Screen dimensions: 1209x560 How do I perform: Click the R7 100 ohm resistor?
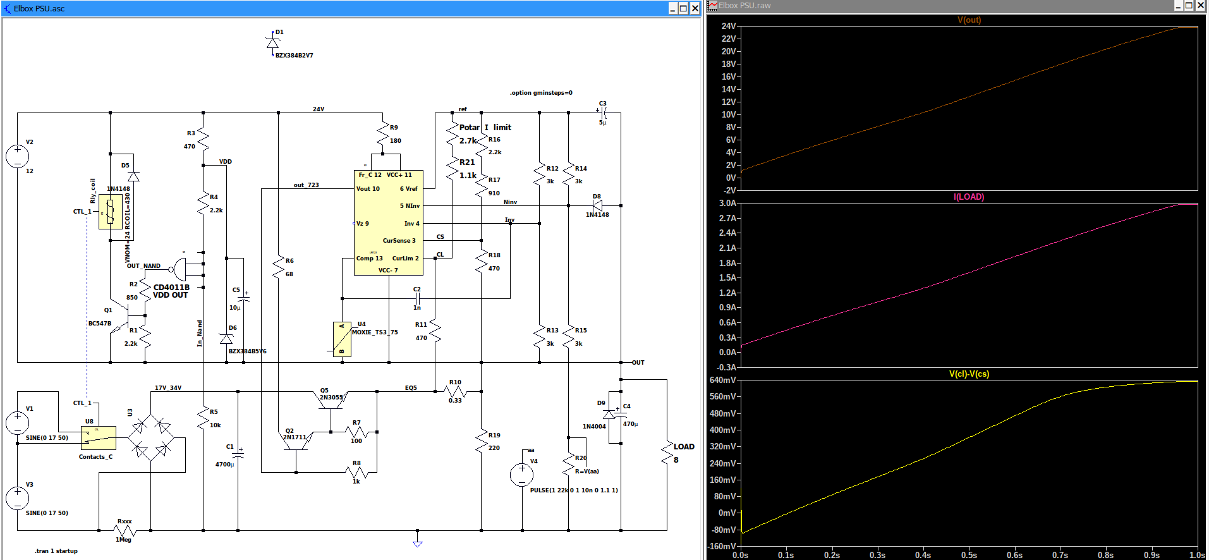(356, 432)
